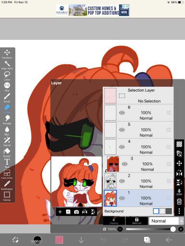
Task: Hide layer 6 using its eye icon
Action: click(122, 113)
